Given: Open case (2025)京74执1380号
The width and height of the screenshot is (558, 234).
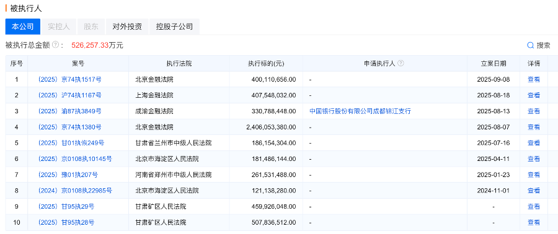Looking at the screenshot, I should [x=69, y=127].
